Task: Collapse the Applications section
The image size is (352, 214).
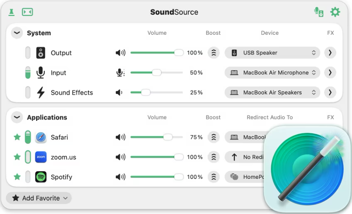Action: [17, 117]
